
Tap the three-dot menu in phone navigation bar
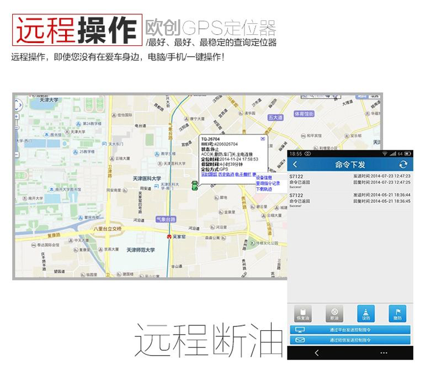(x=384, y=353)
